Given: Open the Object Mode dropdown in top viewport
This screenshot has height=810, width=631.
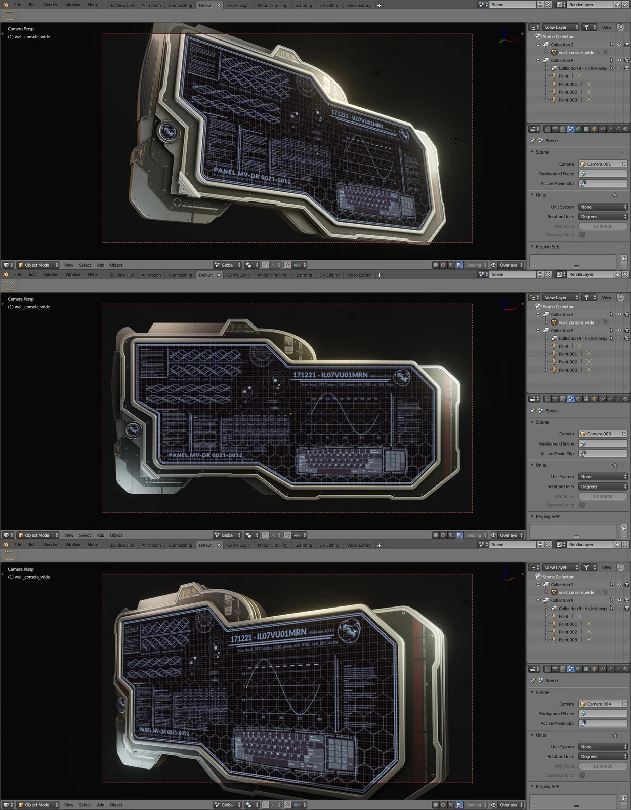Looking at the screenshot, I should click(38, 265).
